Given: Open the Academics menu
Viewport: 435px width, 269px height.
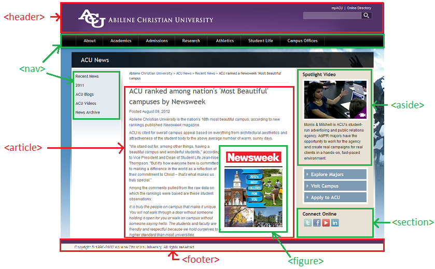Looking at the screenshot, I should coord(121,41).
